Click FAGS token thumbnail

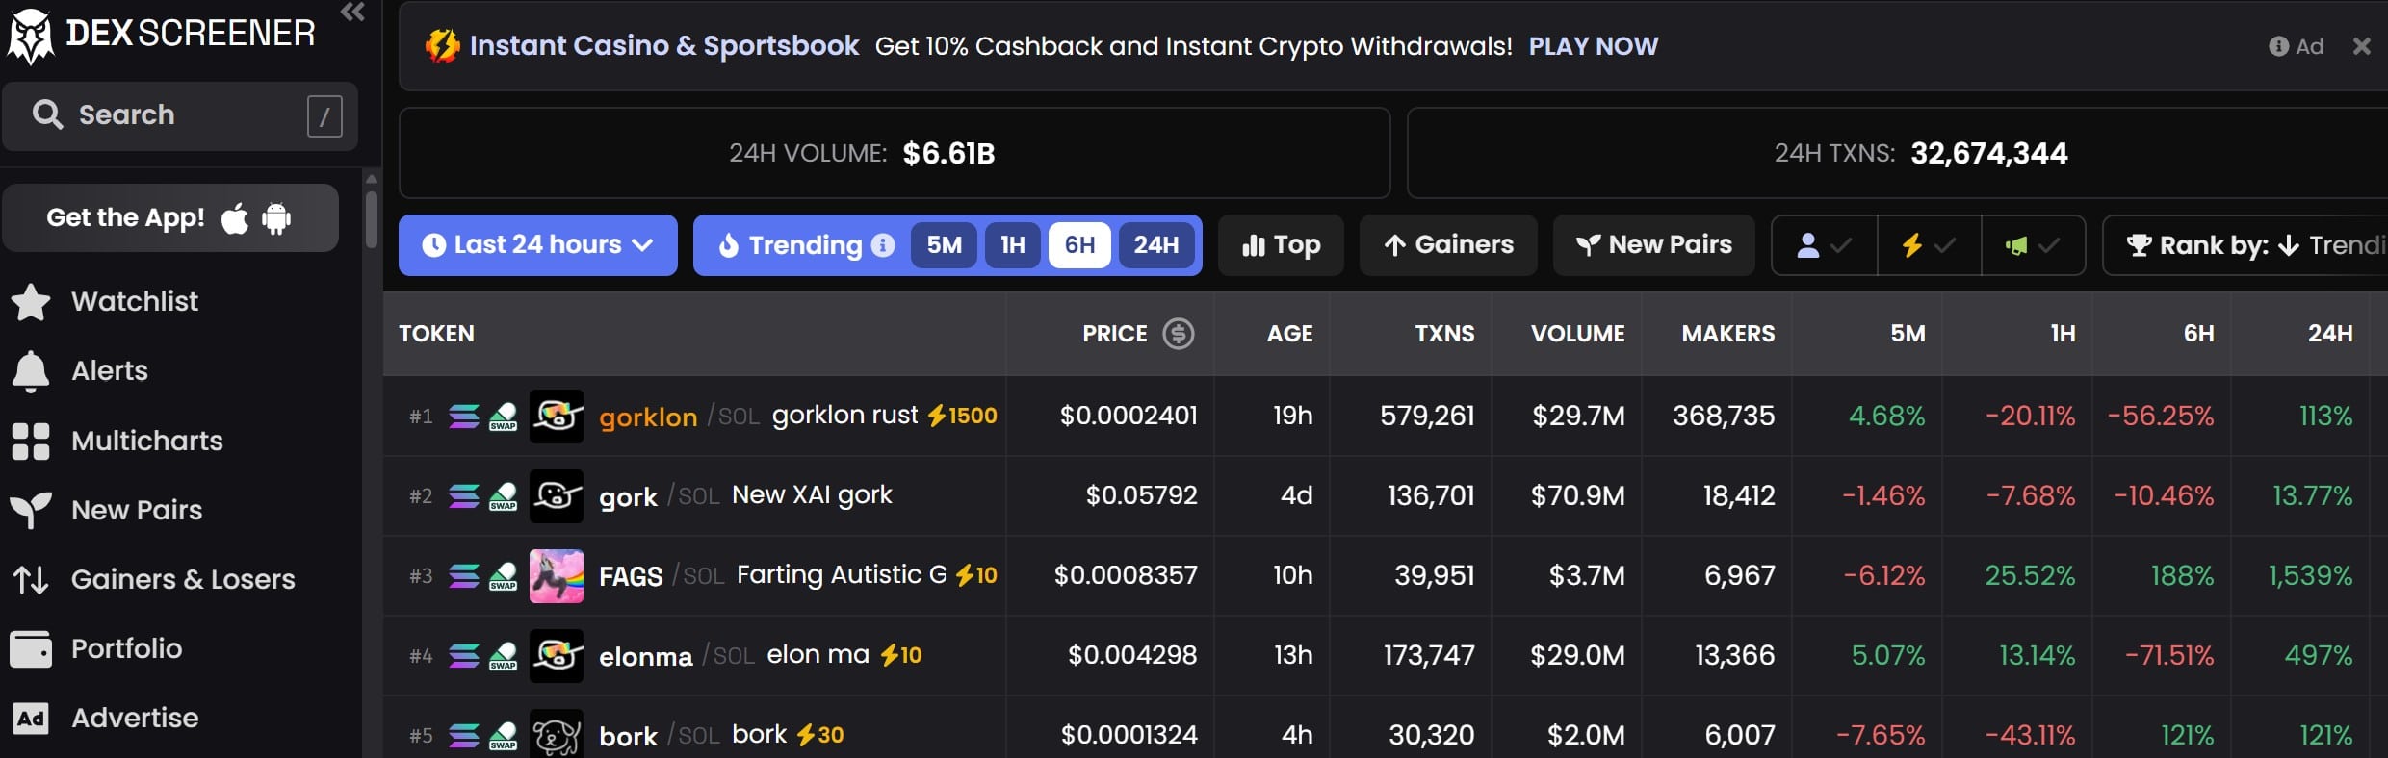coord(557,576)
